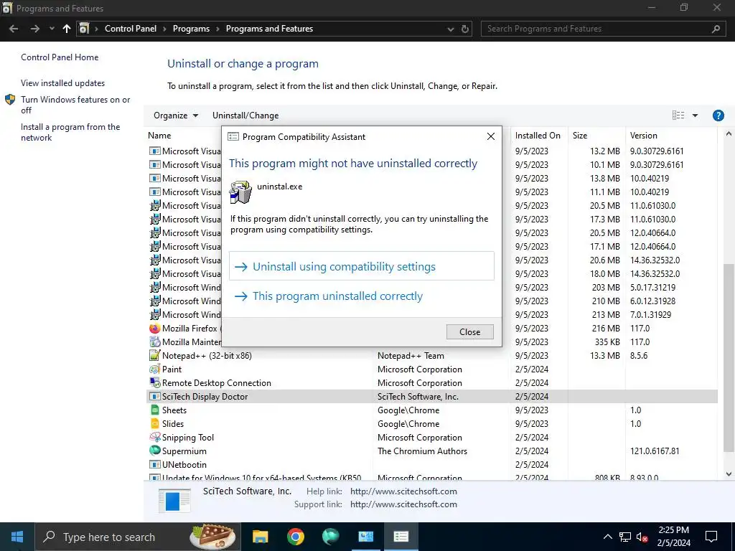735x551 pixels.
Task: Open Google Chrome from taskbar
Action: coord(295,537)
